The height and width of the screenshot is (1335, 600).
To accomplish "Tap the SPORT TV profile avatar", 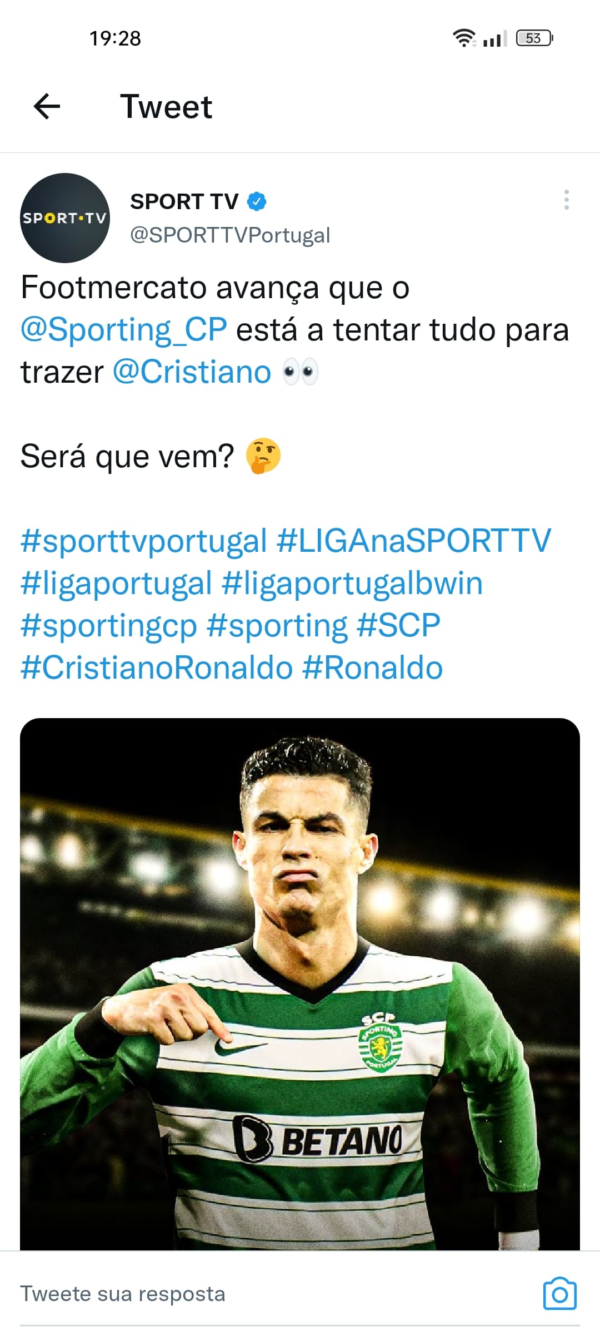I will [64, 218].
